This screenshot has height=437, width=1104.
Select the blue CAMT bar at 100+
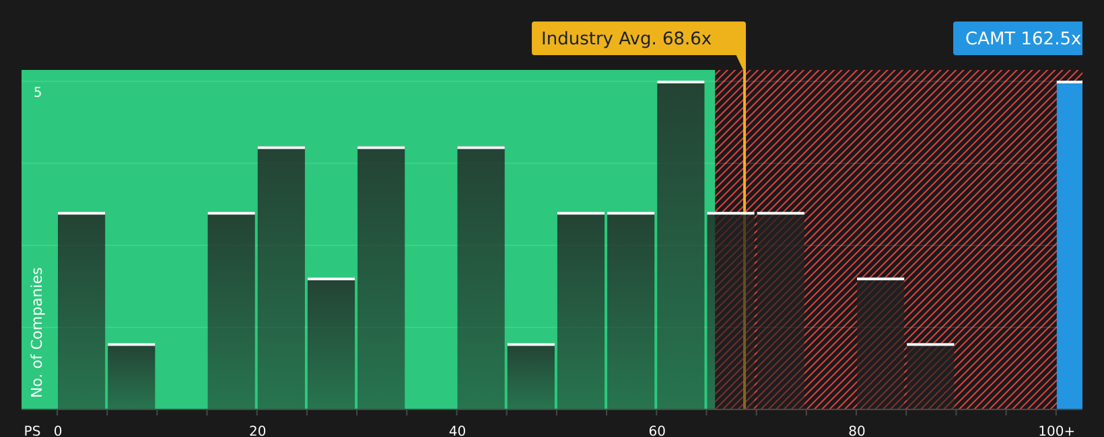point(1070,245)
